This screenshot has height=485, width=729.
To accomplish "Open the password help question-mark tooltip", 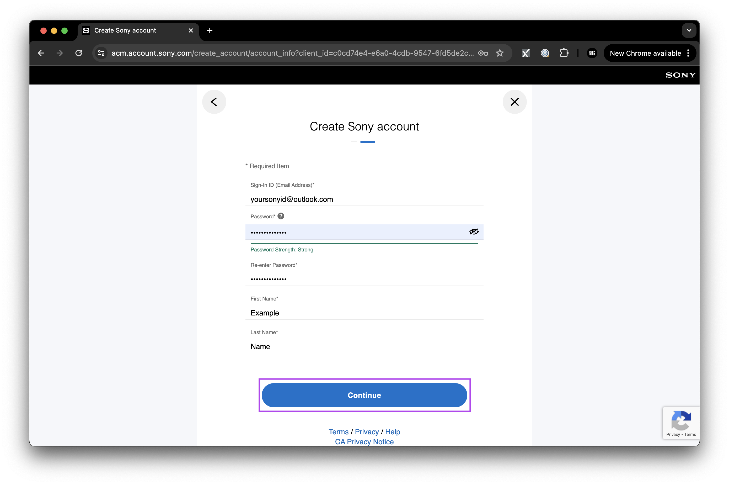I will tap(281, 216).
